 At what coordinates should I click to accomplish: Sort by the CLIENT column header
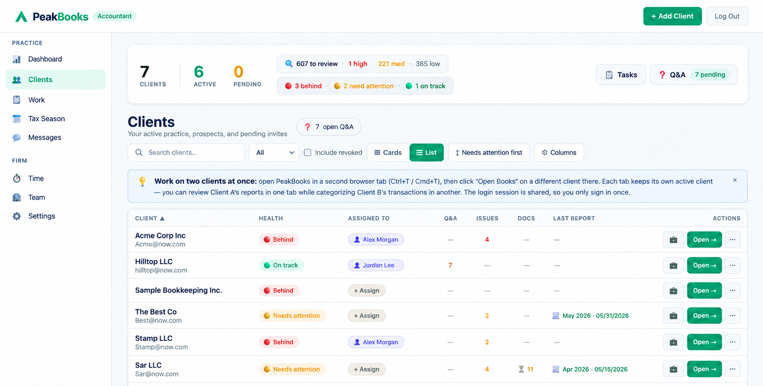[150, 219]
